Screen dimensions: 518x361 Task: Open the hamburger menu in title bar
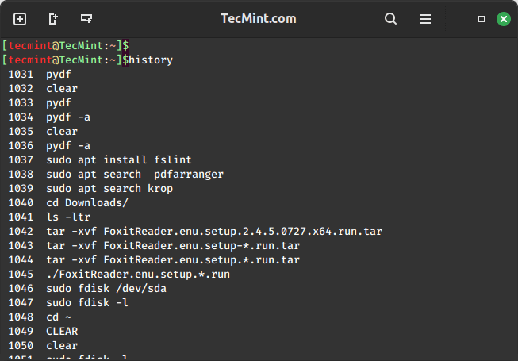(x=425, y=19)
